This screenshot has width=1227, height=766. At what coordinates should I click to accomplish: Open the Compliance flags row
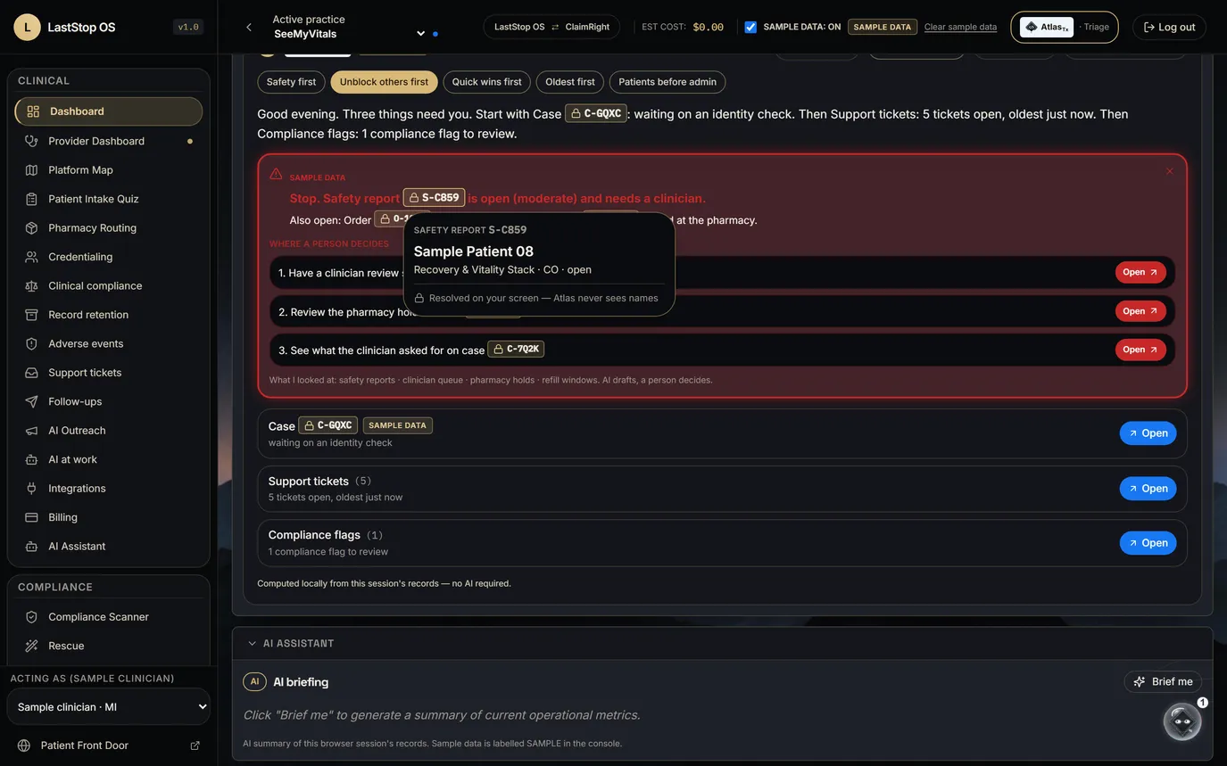1148,543
